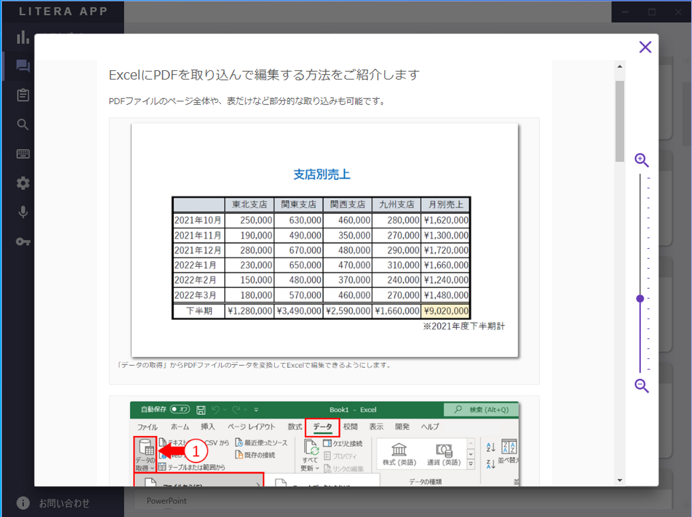
Task: Click 通貨 (英語) data type in Excel image
Action: tap(444, 454)
